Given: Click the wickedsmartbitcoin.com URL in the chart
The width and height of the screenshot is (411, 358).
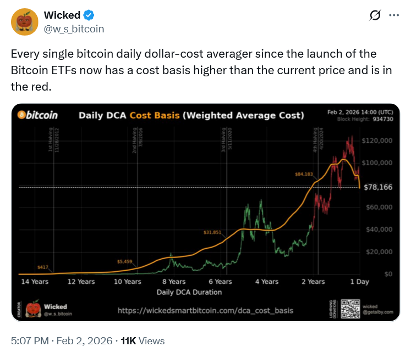Looking at the screenshot, I should pos(205,311).
